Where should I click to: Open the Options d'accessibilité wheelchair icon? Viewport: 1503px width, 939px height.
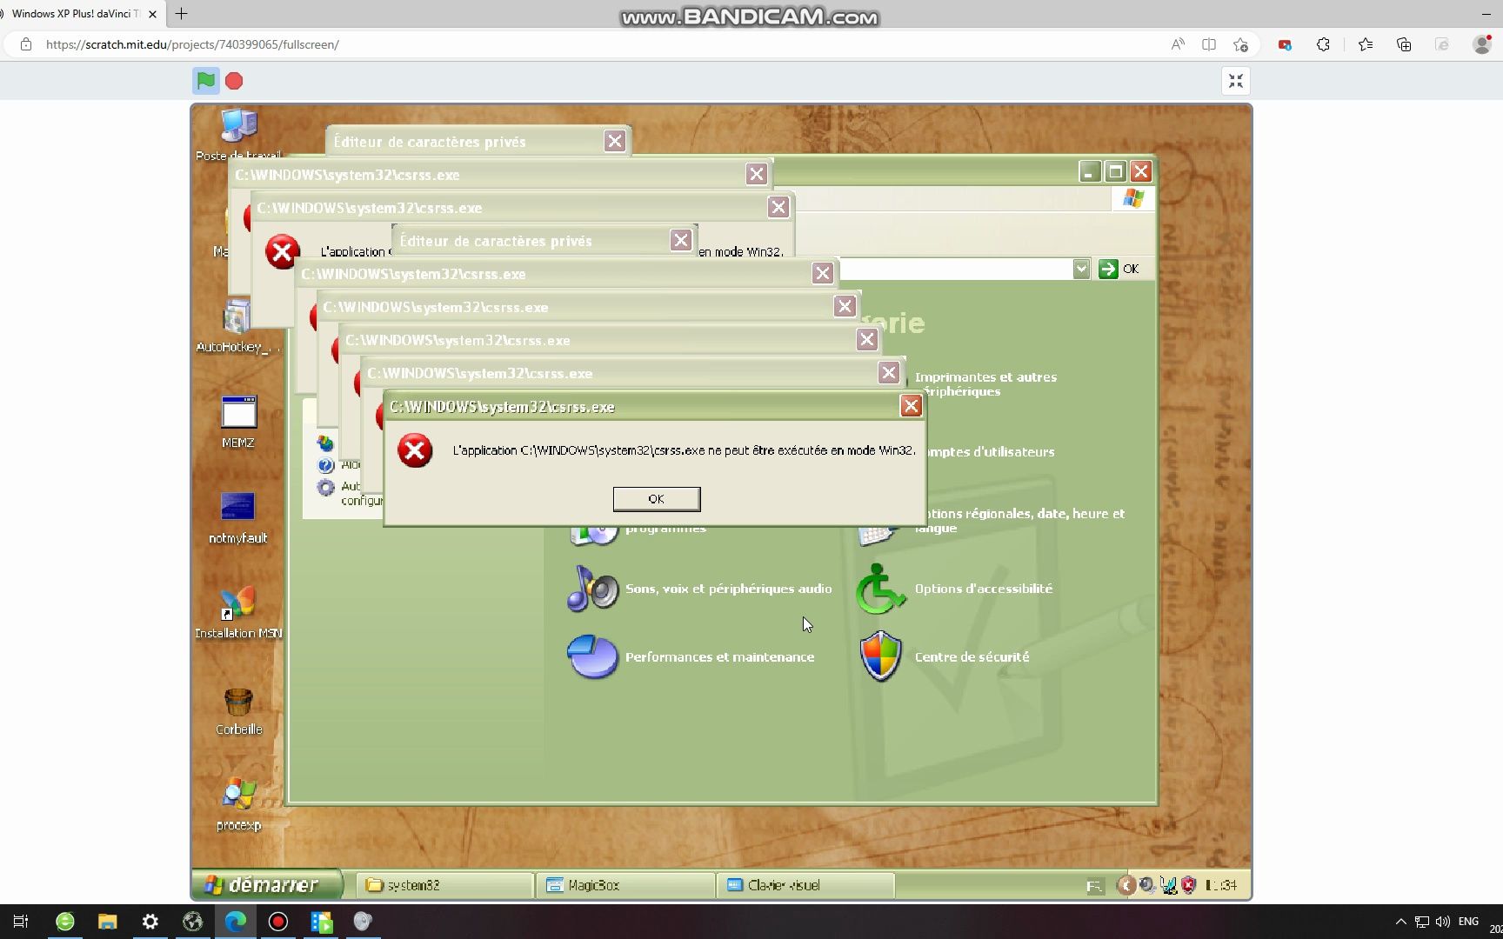[x=881, y=589]
